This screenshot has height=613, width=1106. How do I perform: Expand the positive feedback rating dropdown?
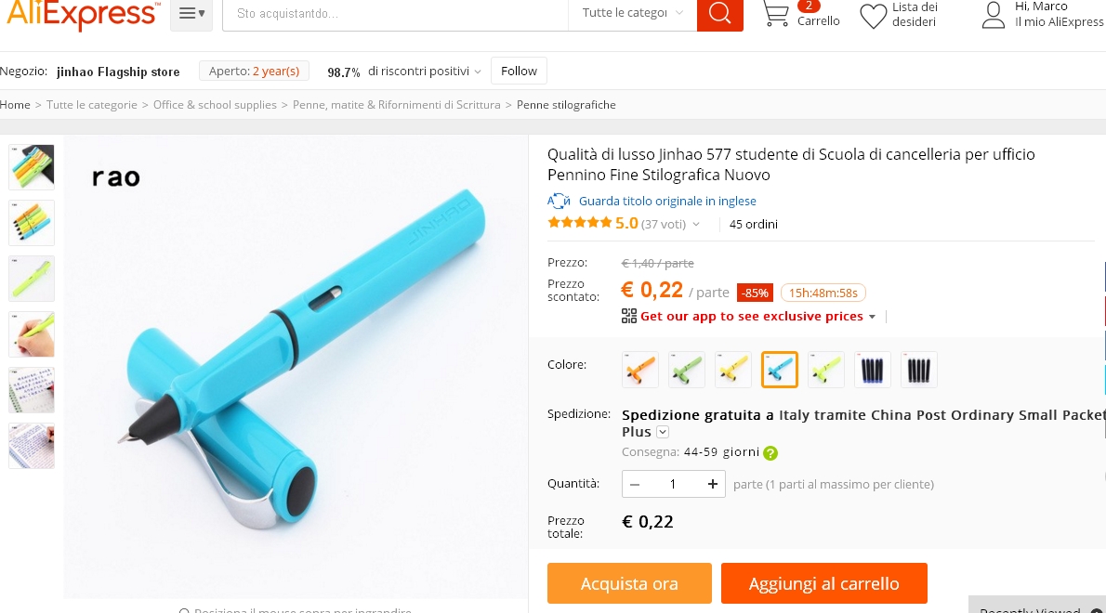tap(478, 72)
